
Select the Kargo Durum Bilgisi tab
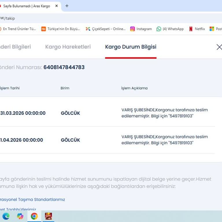click(x=131, y=47)
